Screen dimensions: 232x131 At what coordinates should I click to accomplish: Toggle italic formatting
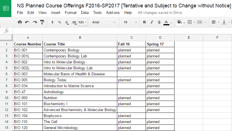click(x=152, y=22)
